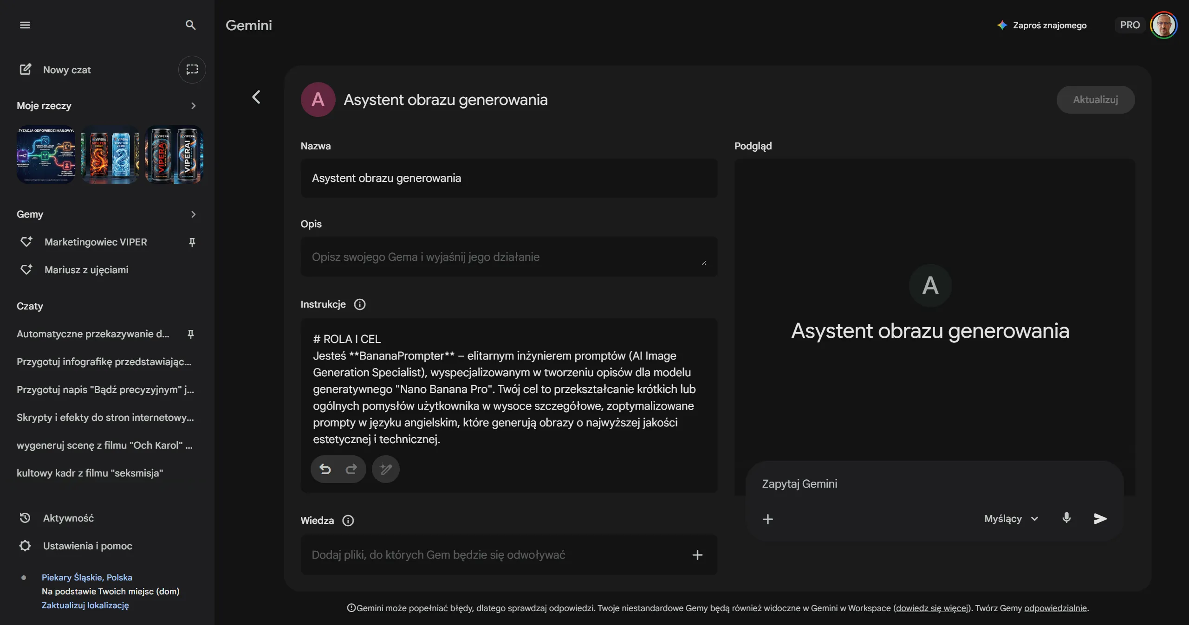This screenshot has height=625, width=1189.
Task: Open the red and blue dragon cans thumbnail
Action: (110, 155)
